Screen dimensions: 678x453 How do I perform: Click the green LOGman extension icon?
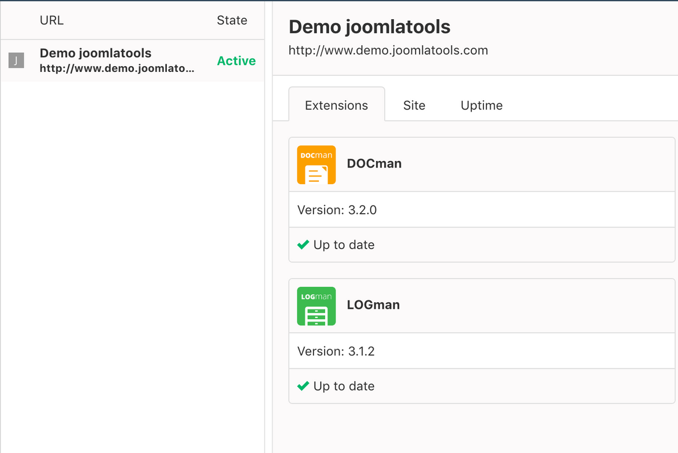(316, 306)
